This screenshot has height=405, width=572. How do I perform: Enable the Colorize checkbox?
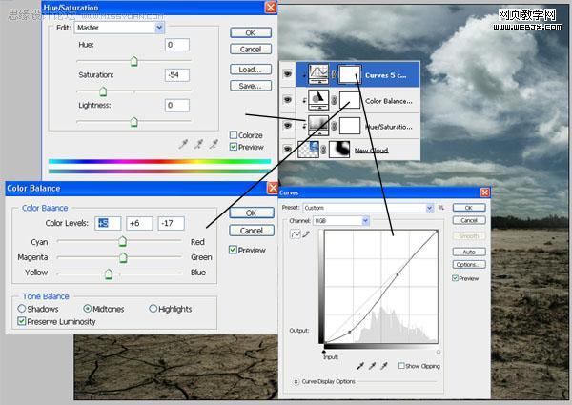(x=234, y=135)
